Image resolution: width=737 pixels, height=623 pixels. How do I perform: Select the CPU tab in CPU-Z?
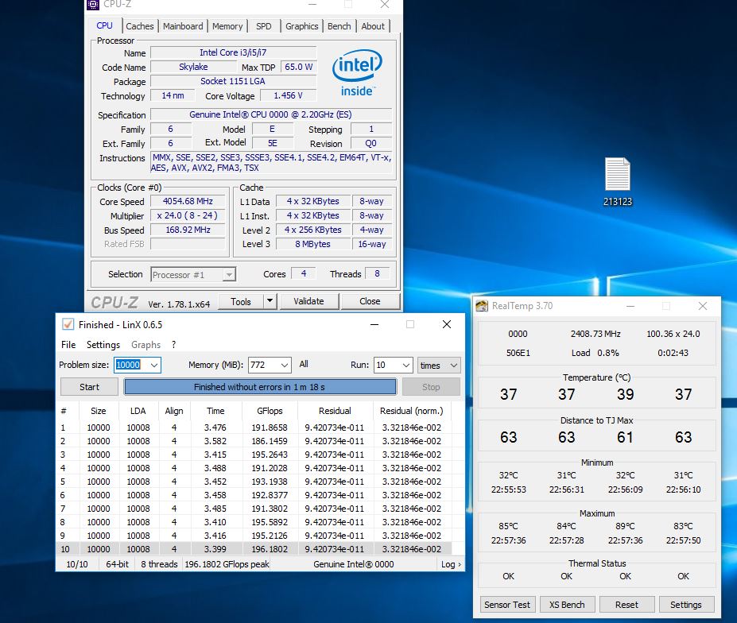(104, 25)
